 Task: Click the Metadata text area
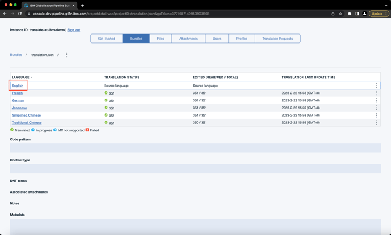click(x=195, y=227)
